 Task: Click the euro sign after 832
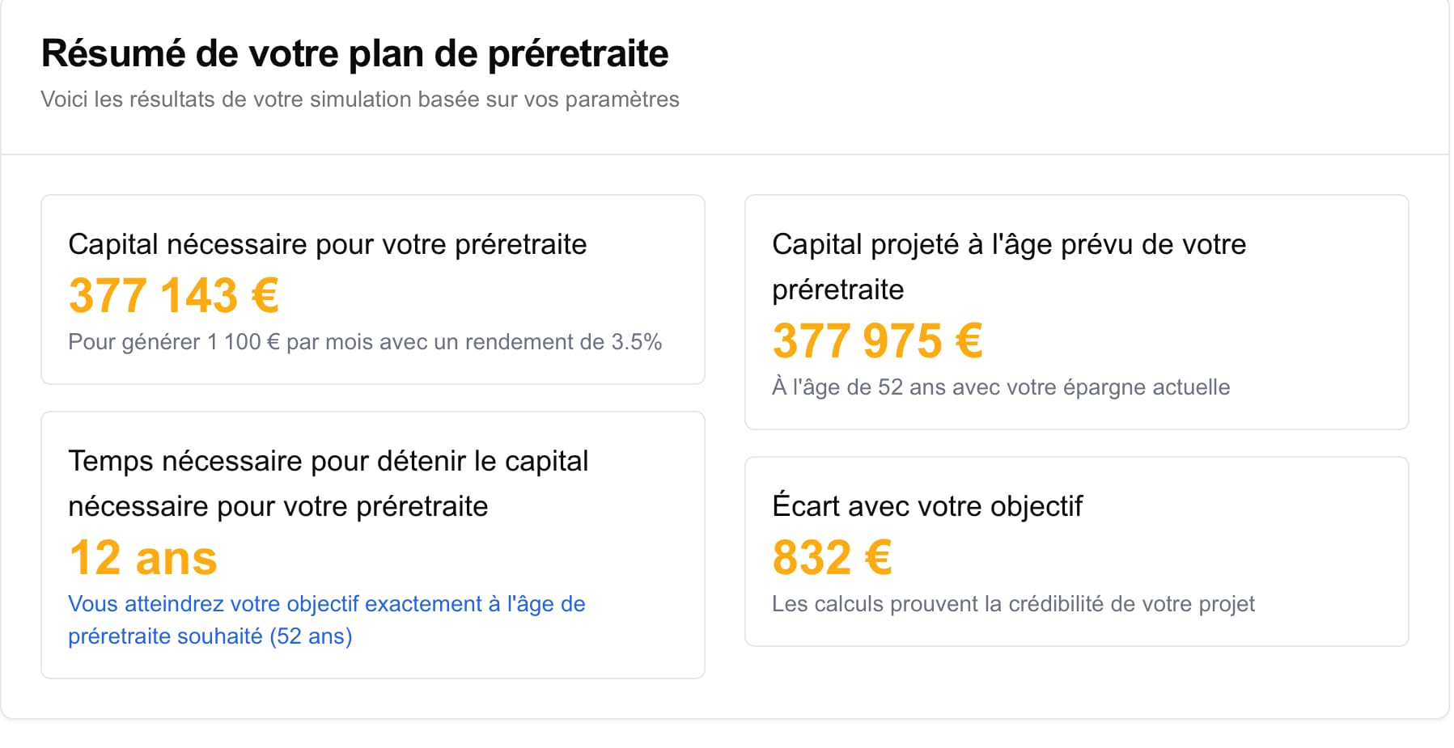(x=879, y=558)
